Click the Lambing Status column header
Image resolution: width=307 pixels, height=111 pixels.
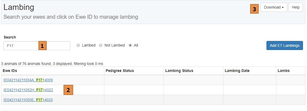tap(179, 71)
